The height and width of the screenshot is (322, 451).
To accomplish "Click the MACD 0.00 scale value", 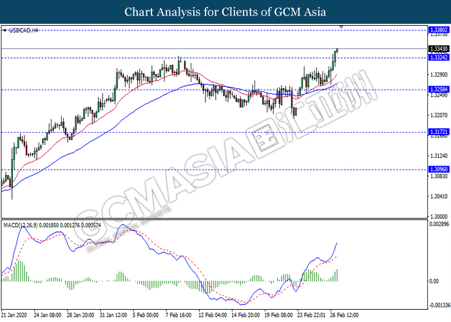I will 434,281.
